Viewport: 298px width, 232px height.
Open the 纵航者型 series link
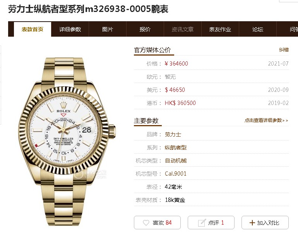point(176,147)
